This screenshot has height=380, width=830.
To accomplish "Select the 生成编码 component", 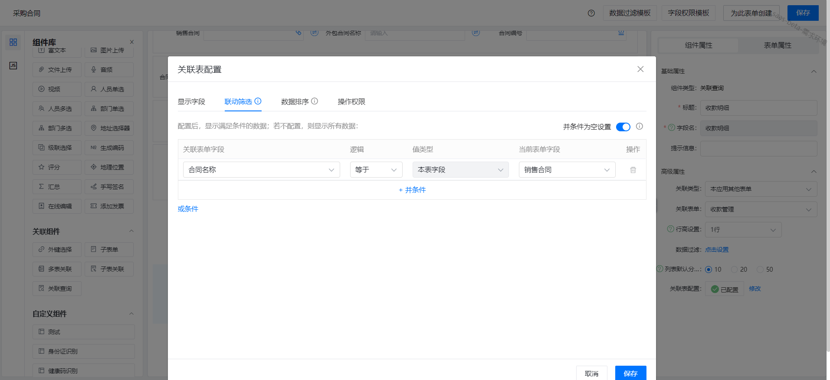I will [x=109, y=148].
